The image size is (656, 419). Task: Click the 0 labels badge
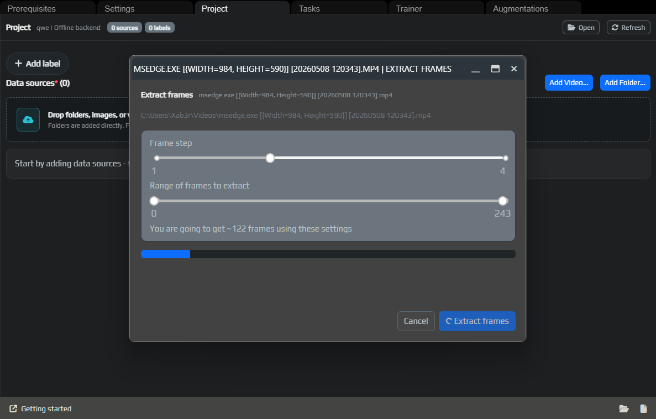click(159, 28)
